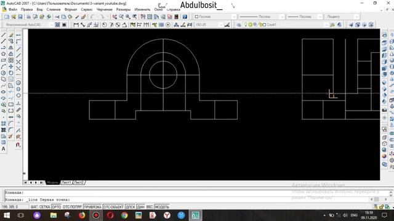This screenshot has width=394, height=221.
Task: Select the Explode modify tool
Action: [11, 136]
